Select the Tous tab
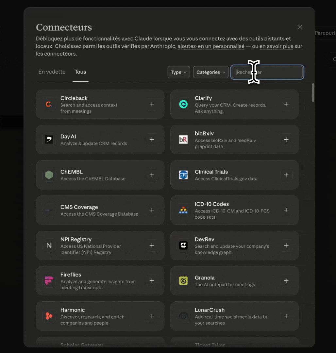 80,72
